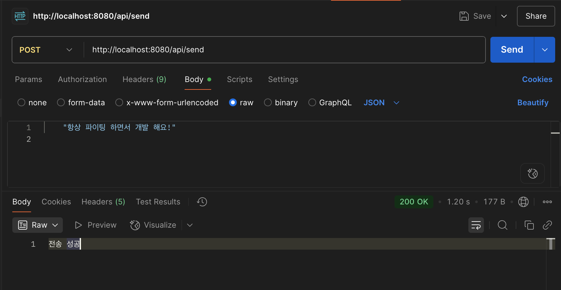The height and width of the screenshot is (290, 561).
Task: Send the request with the Send button
Action: coord(512,50)
